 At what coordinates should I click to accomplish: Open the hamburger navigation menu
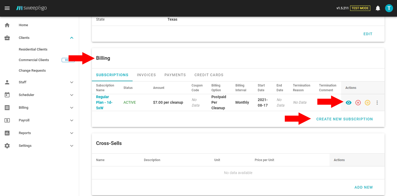(x=7, y=8)
